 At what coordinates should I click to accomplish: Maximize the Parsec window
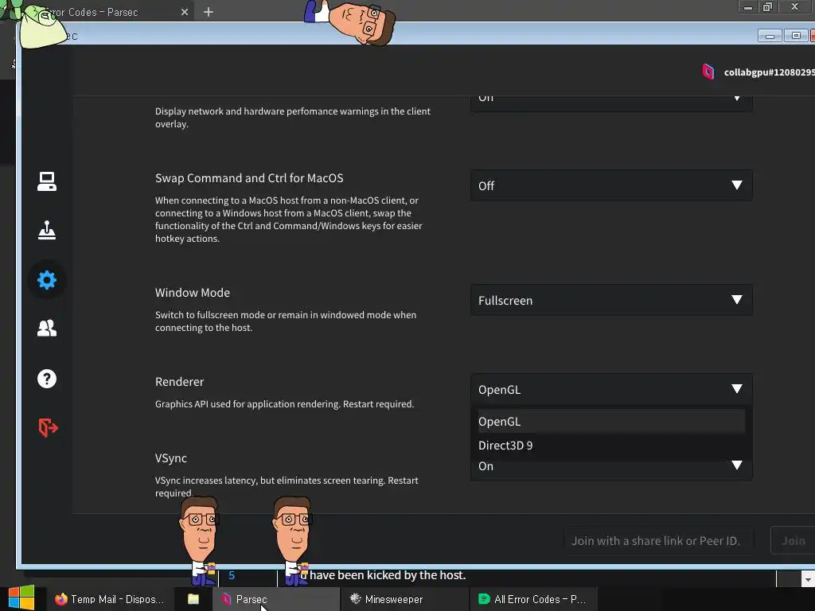[x=796, y=36]
